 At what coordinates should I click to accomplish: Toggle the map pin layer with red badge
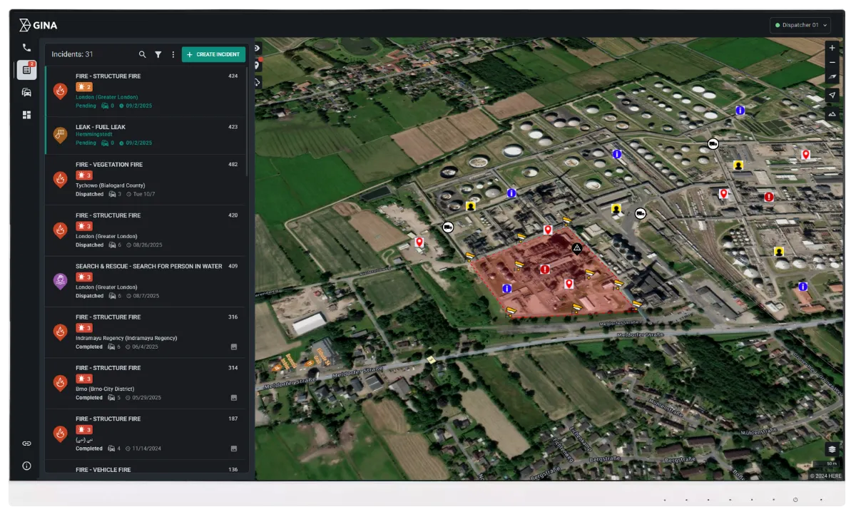(x=258, y=64)
